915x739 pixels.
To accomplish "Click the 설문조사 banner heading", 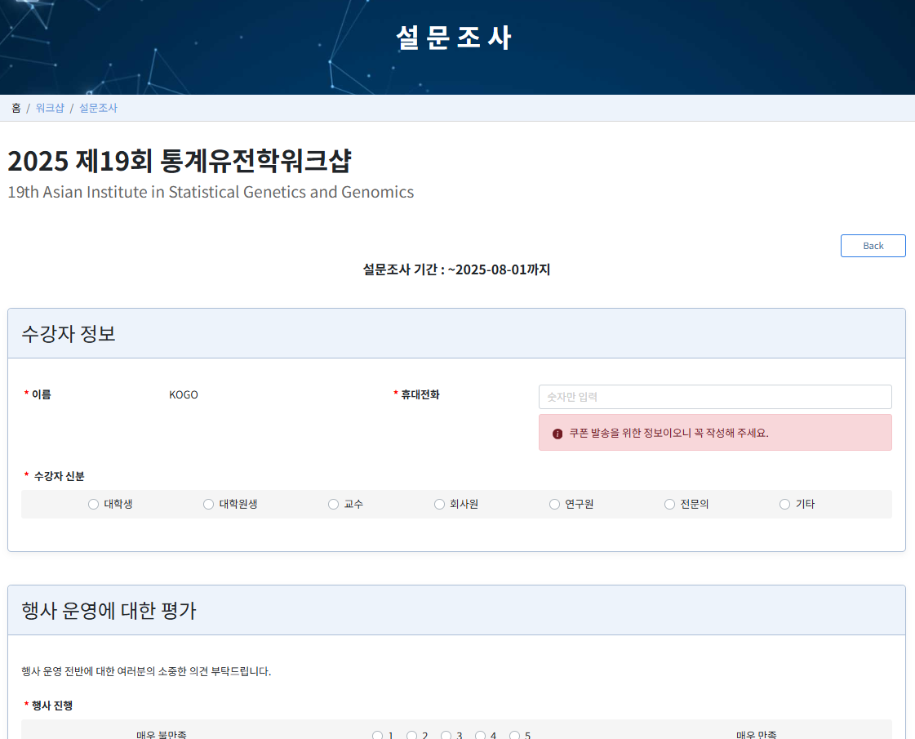I will pyautogui.click(x=454, y=38).
